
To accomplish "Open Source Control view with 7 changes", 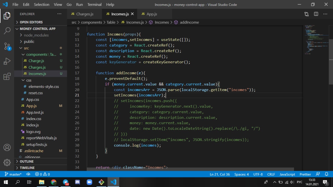I will [7, 46].
